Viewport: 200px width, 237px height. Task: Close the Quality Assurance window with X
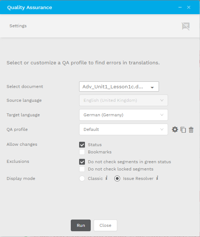click(189, 7)
